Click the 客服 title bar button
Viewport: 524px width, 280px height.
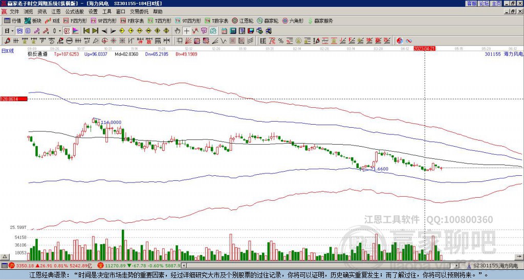[472, 4]
